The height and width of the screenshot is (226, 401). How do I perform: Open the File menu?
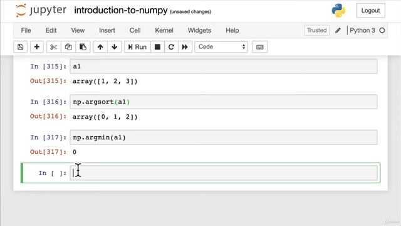tap(26, 30)
